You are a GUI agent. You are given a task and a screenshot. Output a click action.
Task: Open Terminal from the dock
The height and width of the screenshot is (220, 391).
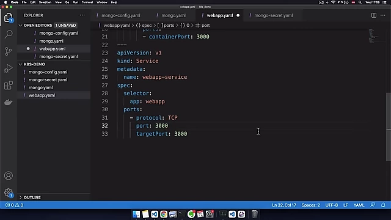click(x=182, y=214)
